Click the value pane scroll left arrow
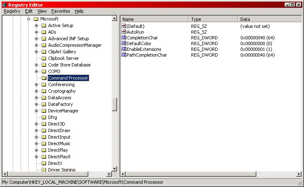Screen dimensions: 304x187 [123, 174]
